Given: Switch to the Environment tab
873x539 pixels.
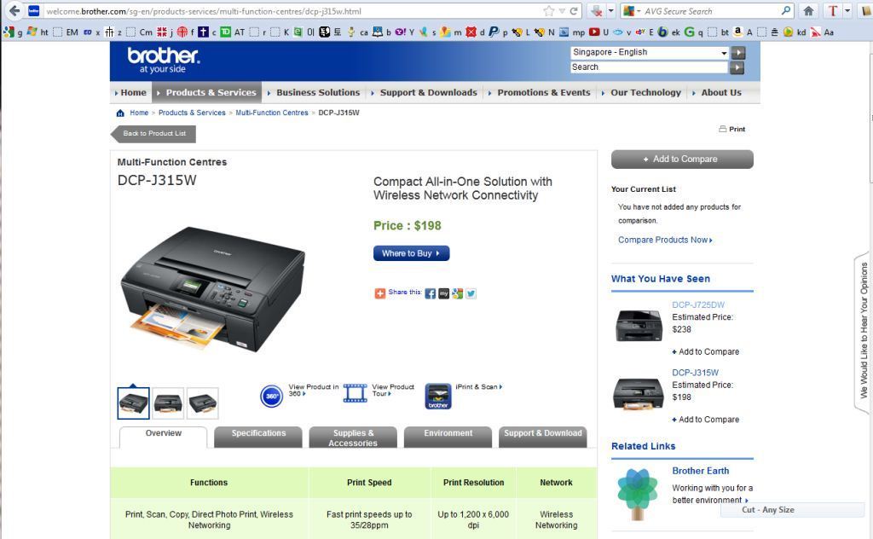Looking at the screenshot, I should click(x=448, y=438).
